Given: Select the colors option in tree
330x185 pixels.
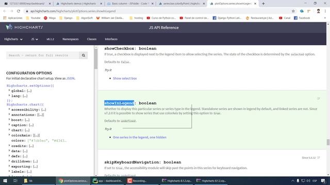Looking at the screenshot, I should point(19,140).
